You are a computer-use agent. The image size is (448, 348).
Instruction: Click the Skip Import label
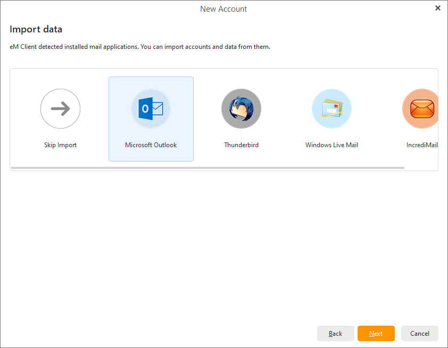tap(60, 145)
